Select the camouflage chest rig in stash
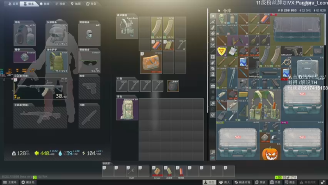The height and width of the screenshot is (185, 328). (x=264, y=105)
